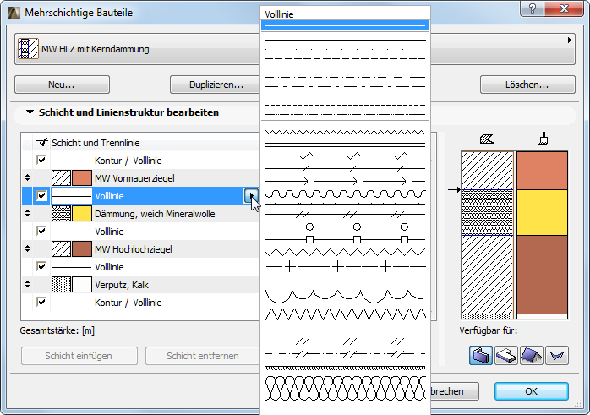590x415 pixels.
Task: Select the dense hatched line type
Action: [x=345, y=368]
